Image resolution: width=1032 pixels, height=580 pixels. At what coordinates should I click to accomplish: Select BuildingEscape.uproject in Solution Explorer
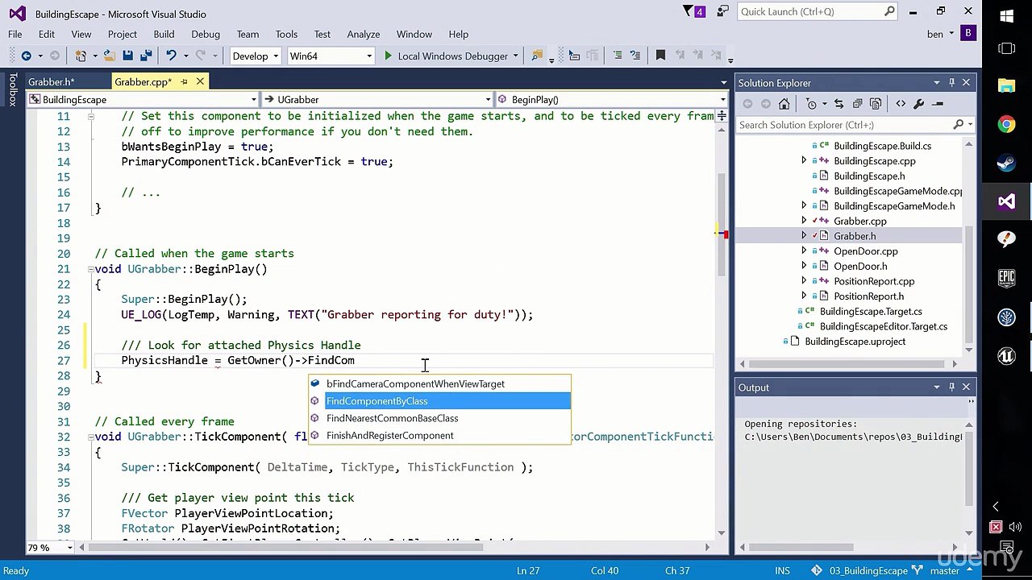point(855,342)
